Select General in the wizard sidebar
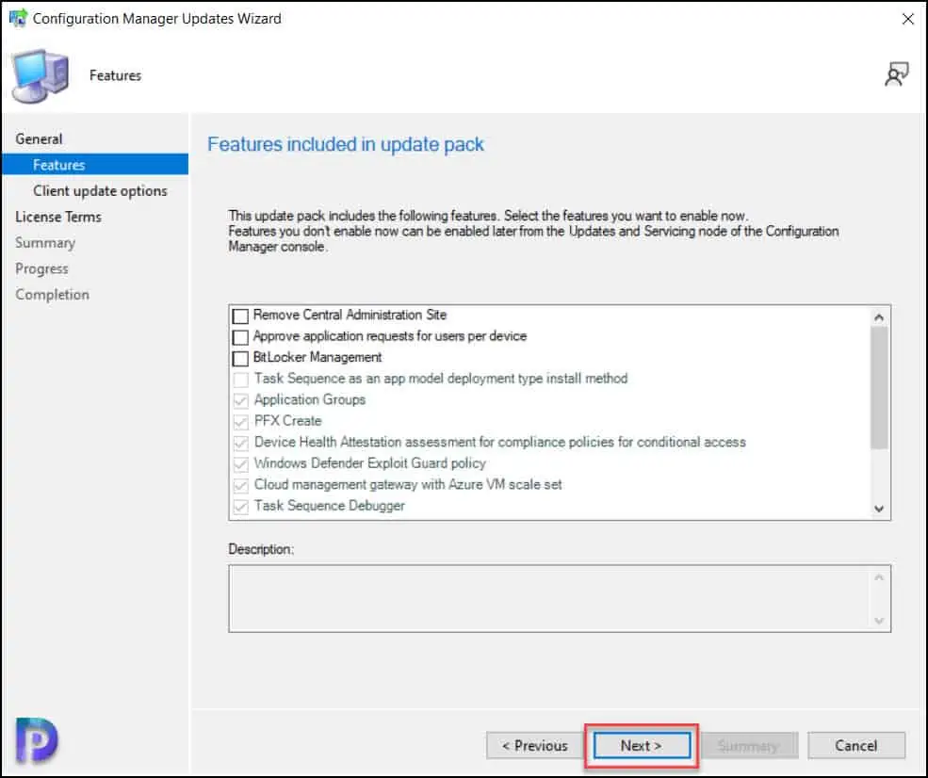This screenshot has width=928, height=778. [x=39, y=139]
